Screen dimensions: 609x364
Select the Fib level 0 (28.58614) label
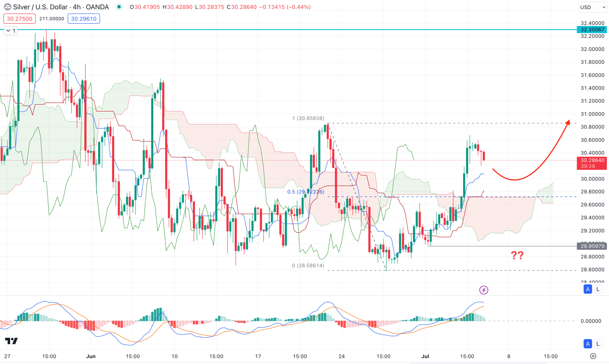[308, 265]
